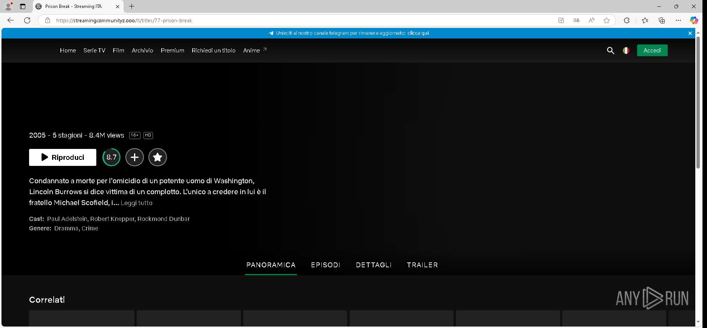The width and height of the screenshot is (707, 328).
Task: Select the PANORAMICA tab
Action: (271, 265)
